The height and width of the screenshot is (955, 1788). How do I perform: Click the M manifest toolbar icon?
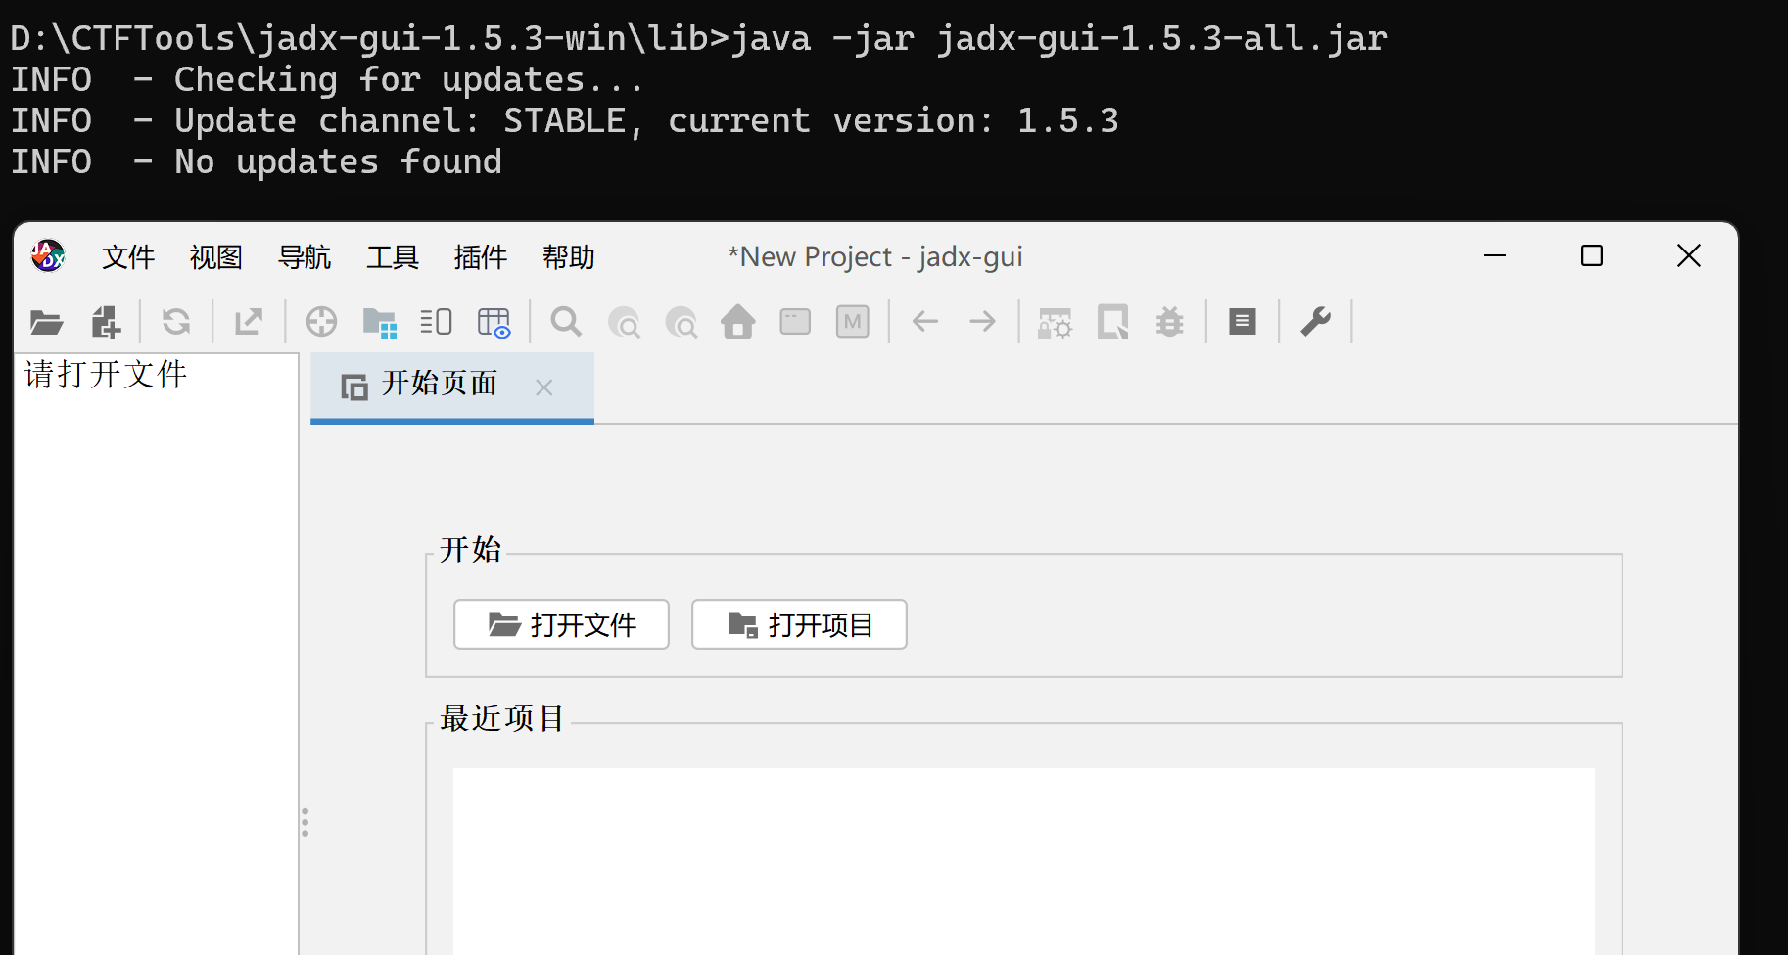(853, 322)
